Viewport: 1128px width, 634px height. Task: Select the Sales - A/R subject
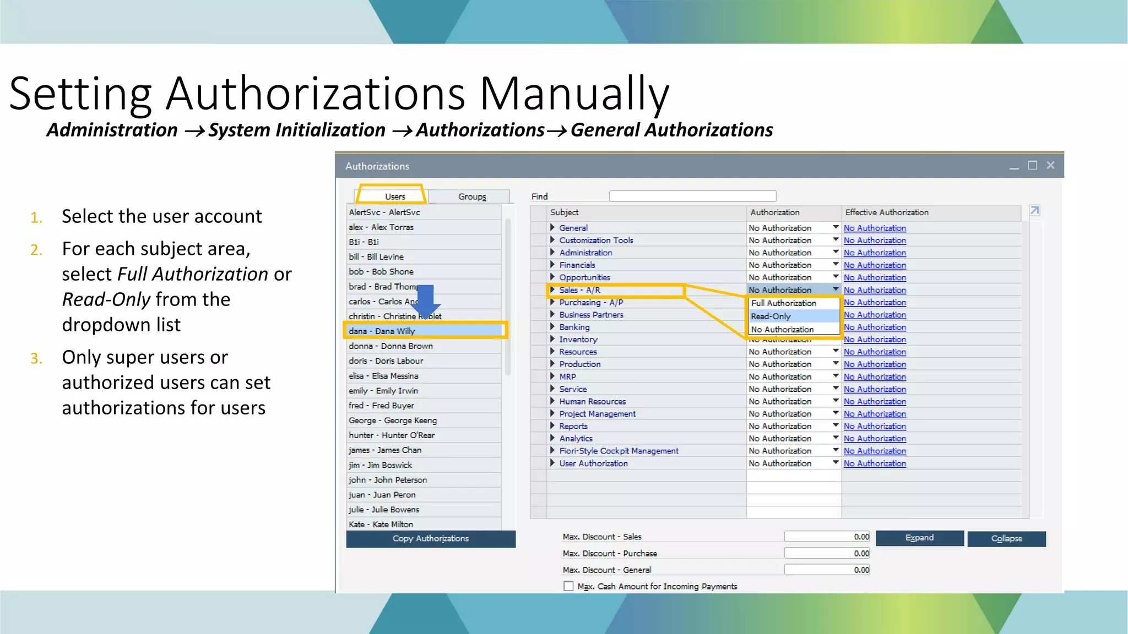(x=579, y=290)
